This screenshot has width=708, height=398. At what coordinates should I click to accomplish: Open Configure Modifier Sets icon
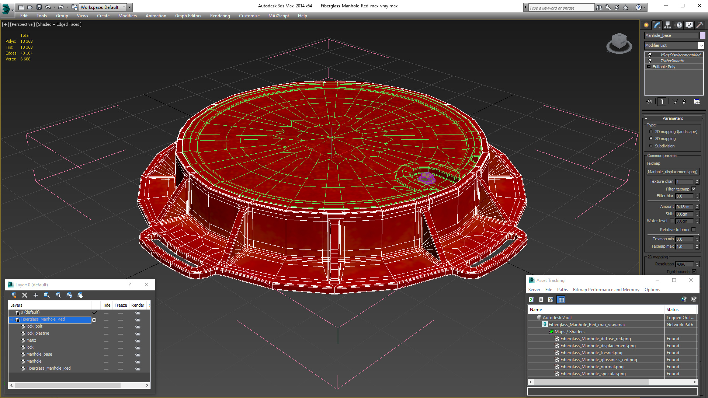pos(697,102)
